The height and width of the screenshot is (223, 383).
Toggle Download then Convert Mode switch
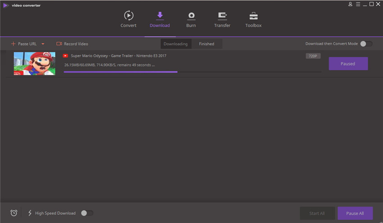[x=366, y=44]
